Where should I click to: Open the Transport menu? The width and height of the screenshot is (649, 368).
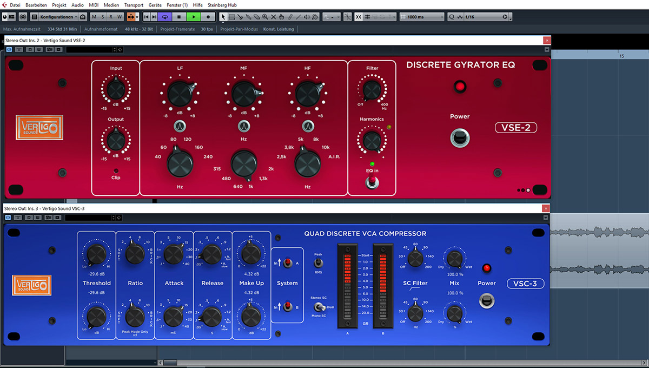tap(134, 5)
